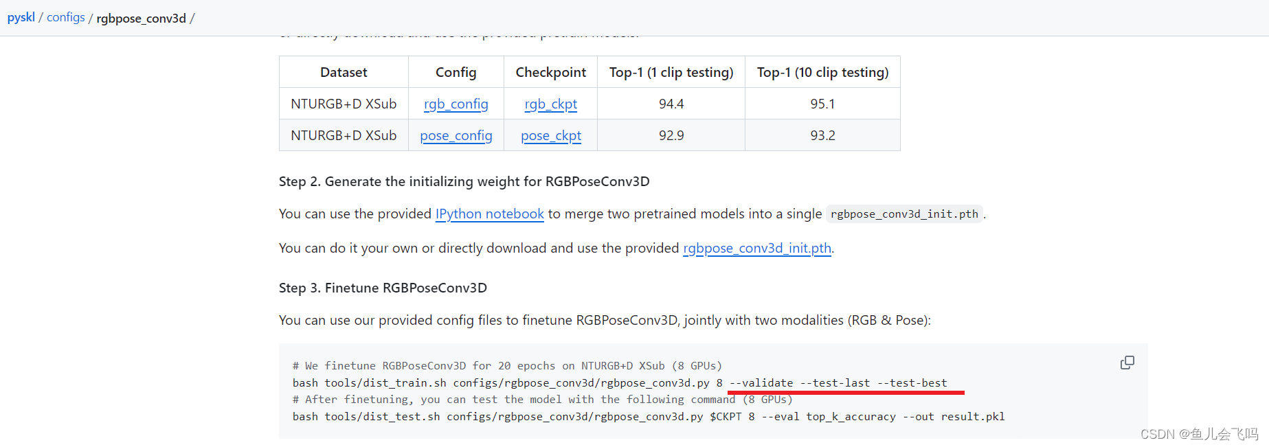This screenshot has width=1269, height=447.
Task: Click the Step 3 Finetune RGBPoseConv3D heading
Action: click(x=383, y=288)
